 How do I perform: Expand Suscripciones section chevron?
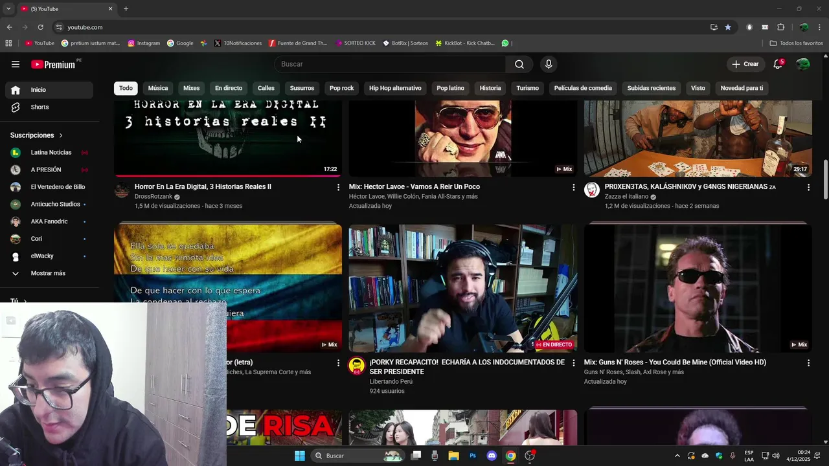(61, 135)
